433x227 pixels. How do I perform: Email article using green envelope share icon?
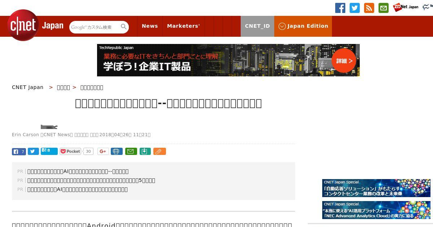(131, 151)
